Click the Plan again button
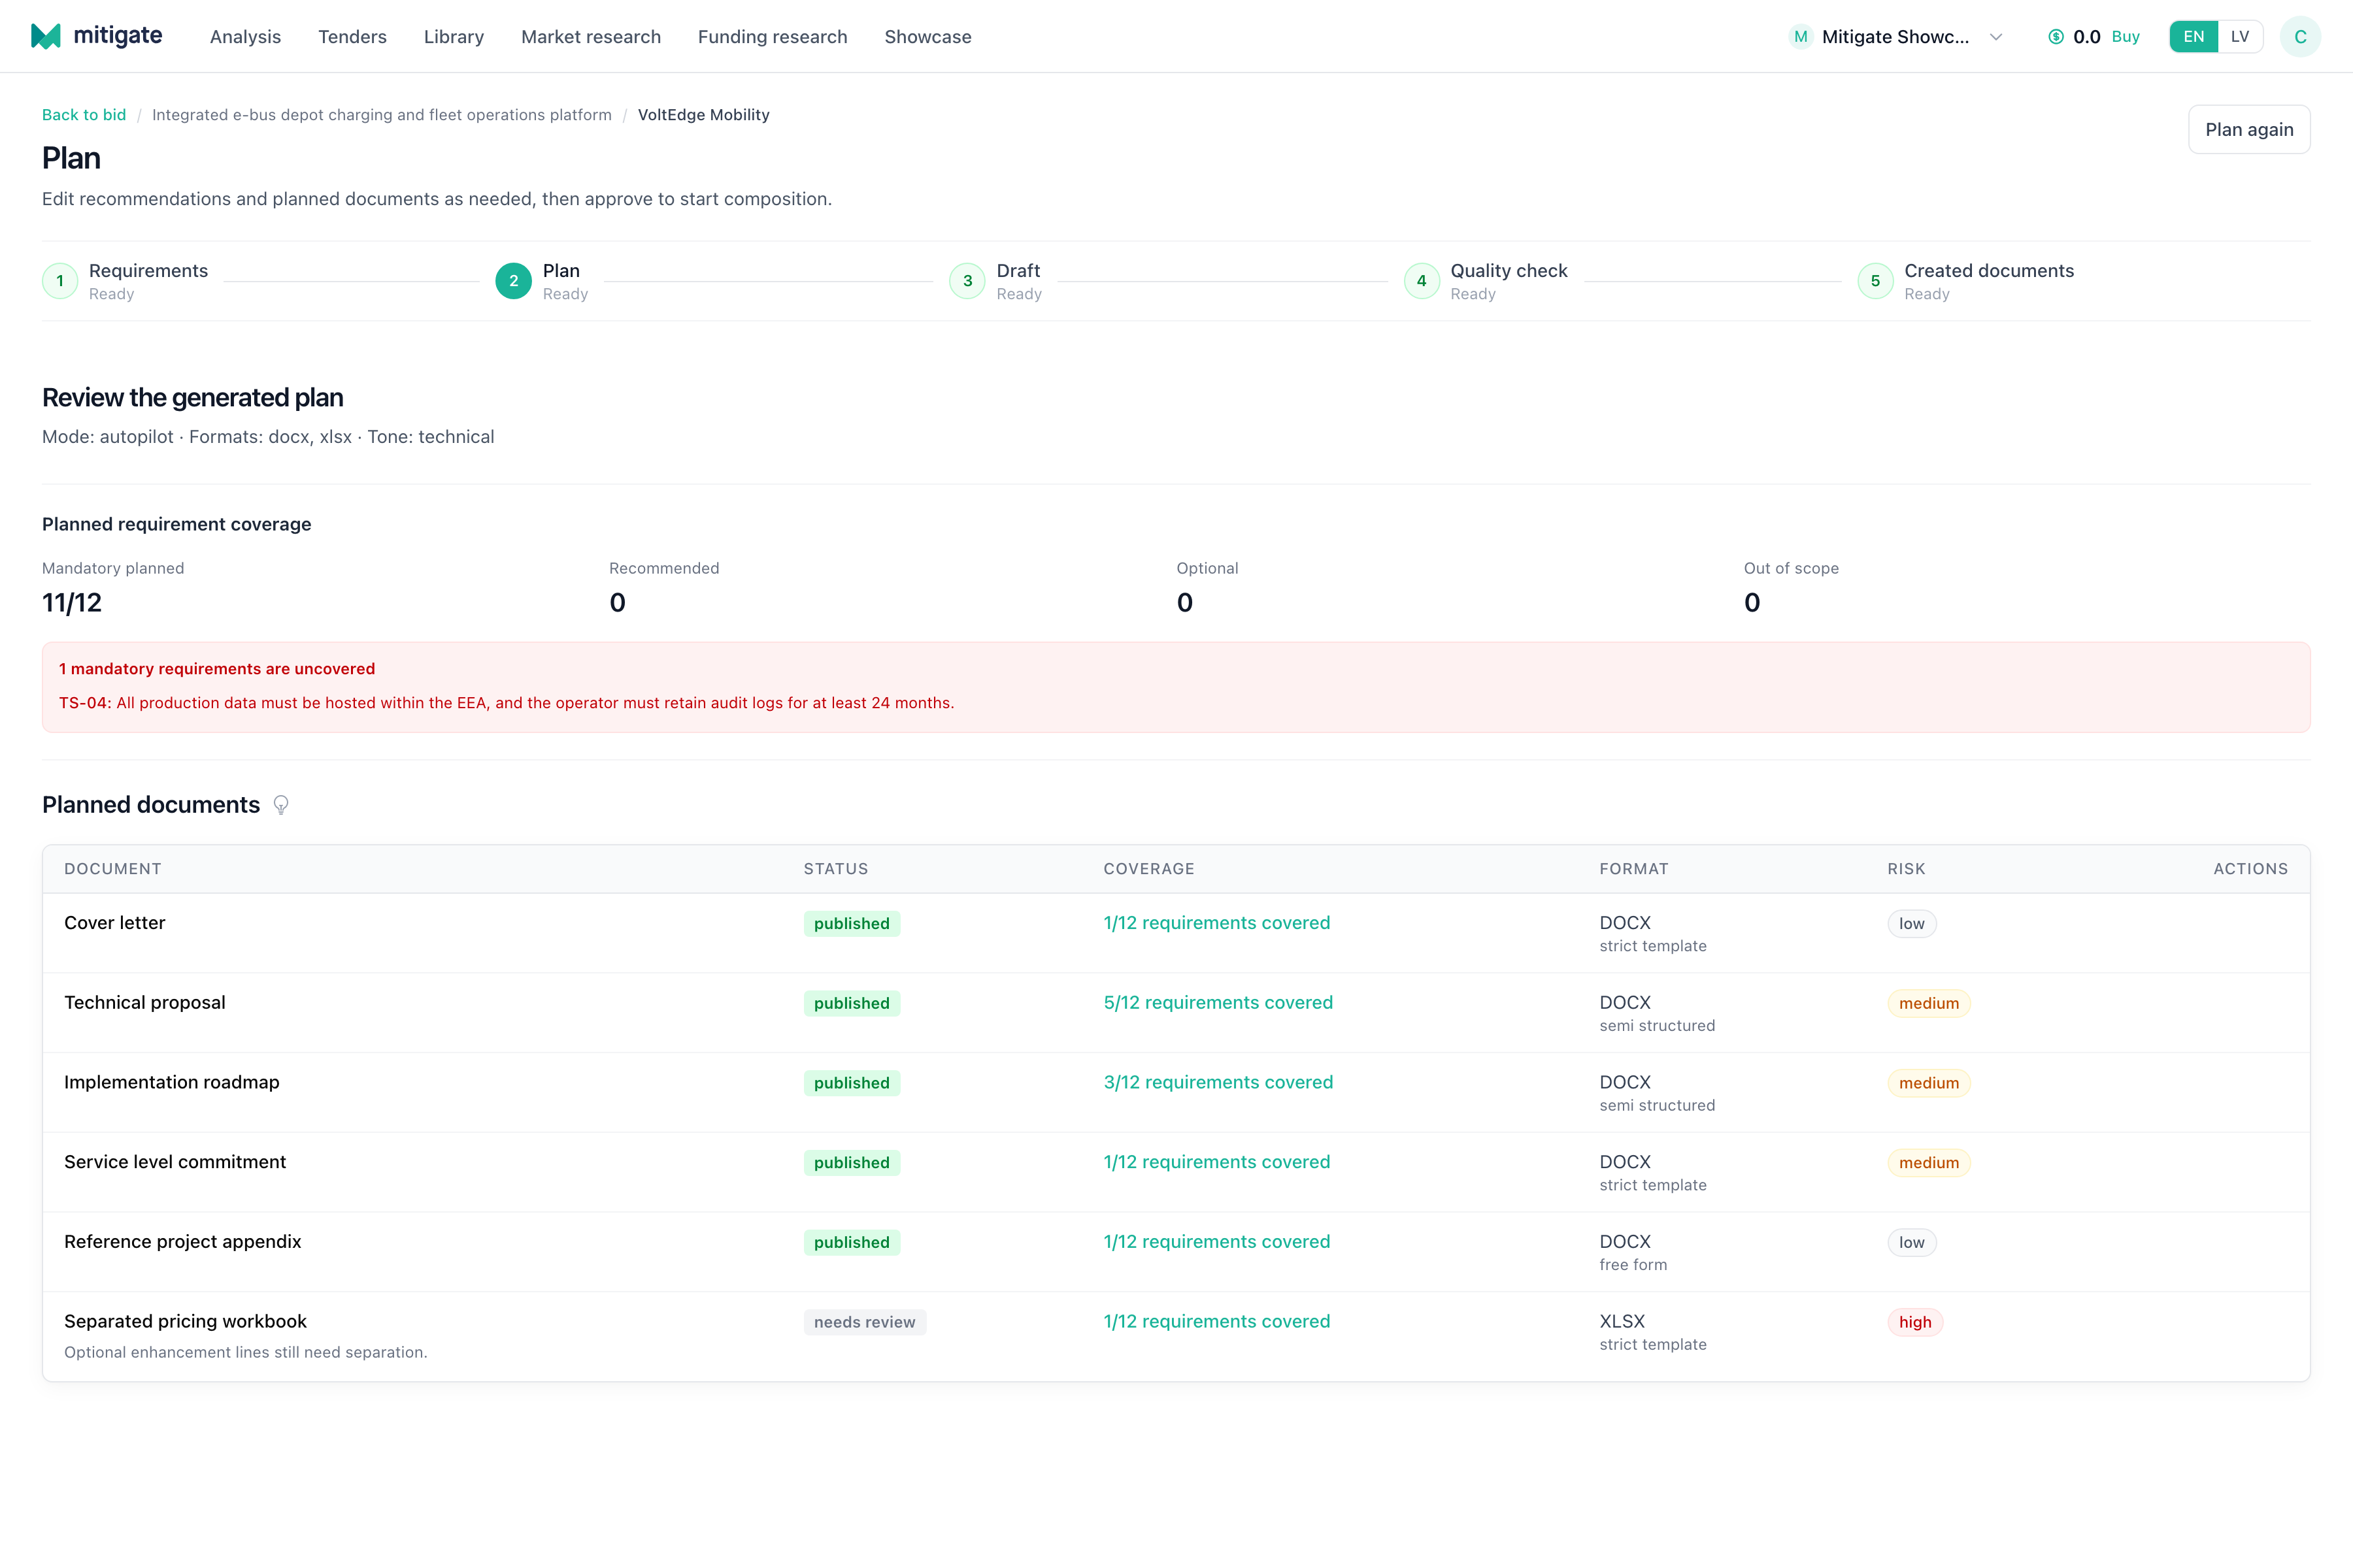 coord(2249,130)
